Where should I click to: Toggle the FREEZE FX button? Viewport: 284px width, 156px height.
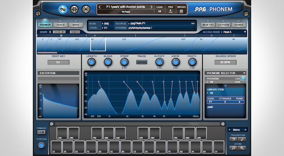tap(41, 132)
